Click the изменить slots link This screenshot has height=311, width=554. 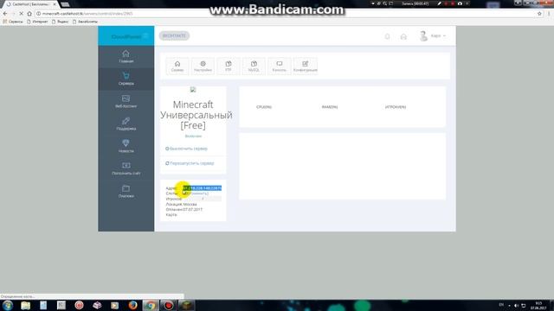pyautogui.click(x=200, y=194)
